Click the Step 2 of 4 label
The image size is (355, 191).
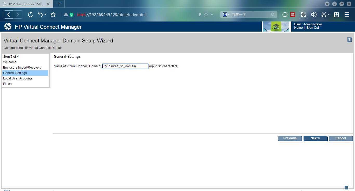11,57
